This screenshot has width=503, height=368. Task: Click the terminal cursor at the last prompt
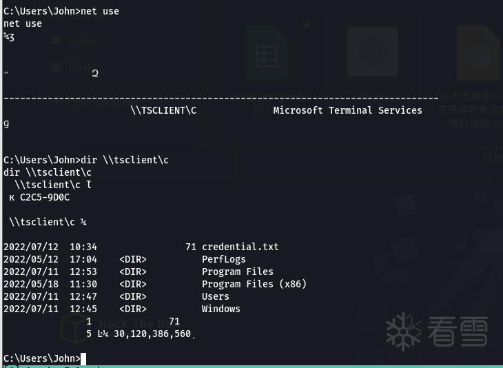(83, 358)
